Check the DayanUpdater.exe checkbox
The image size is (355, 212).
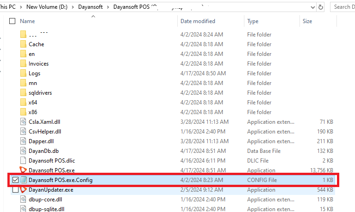(15, 190)
